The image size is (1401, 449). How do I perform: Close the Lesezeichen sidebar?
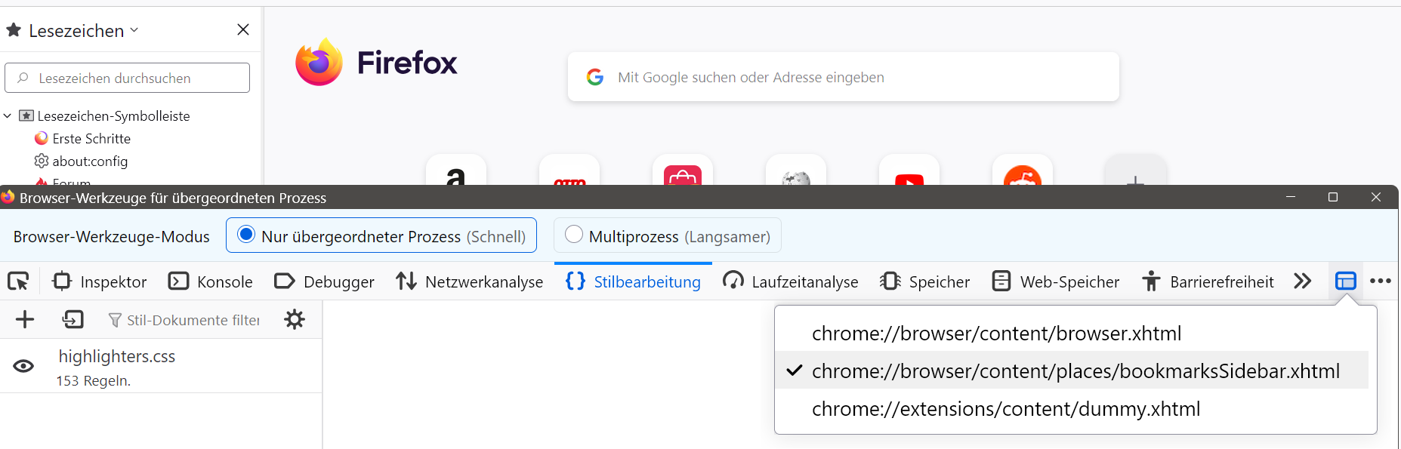click(x=243, y=29)
